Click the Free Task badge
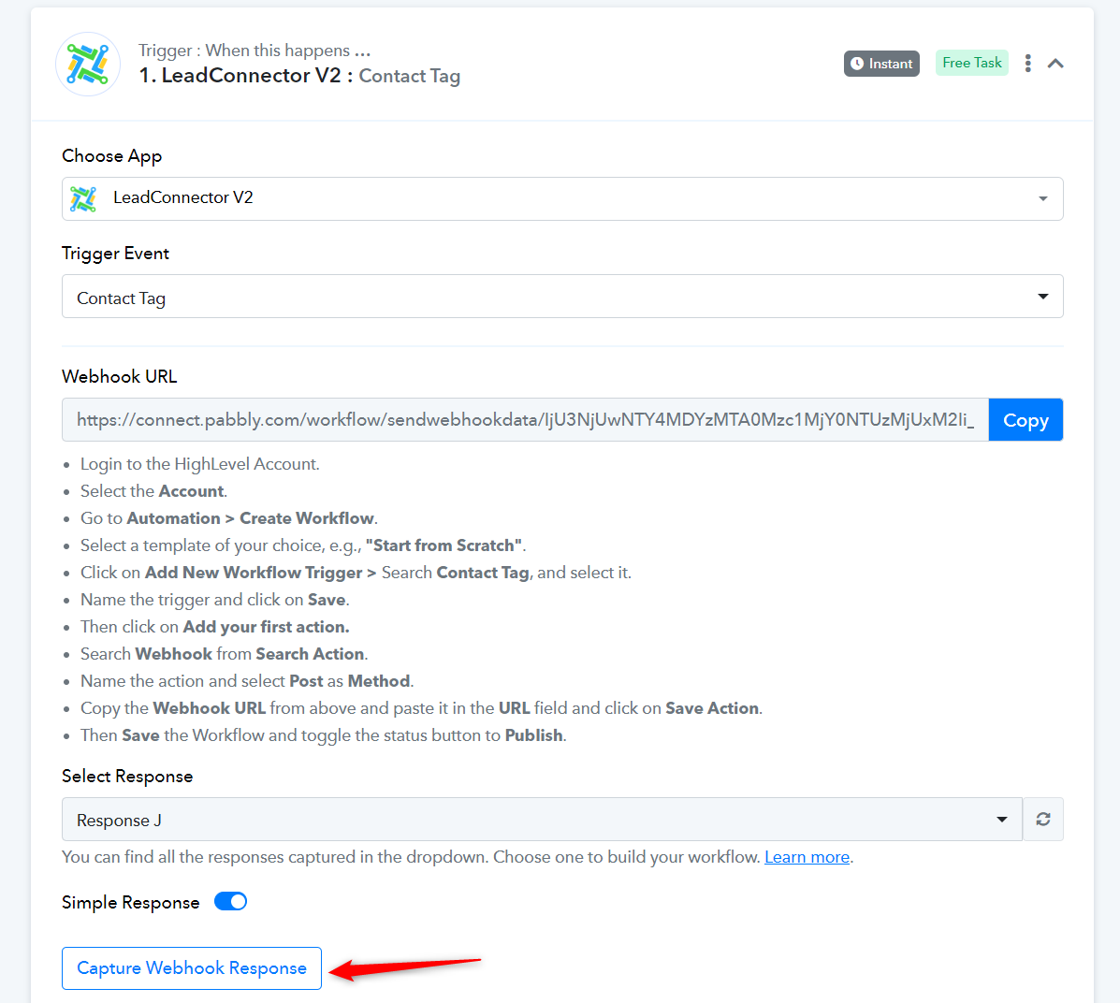Viewport: 1120px width, 1003px height. 971,63
